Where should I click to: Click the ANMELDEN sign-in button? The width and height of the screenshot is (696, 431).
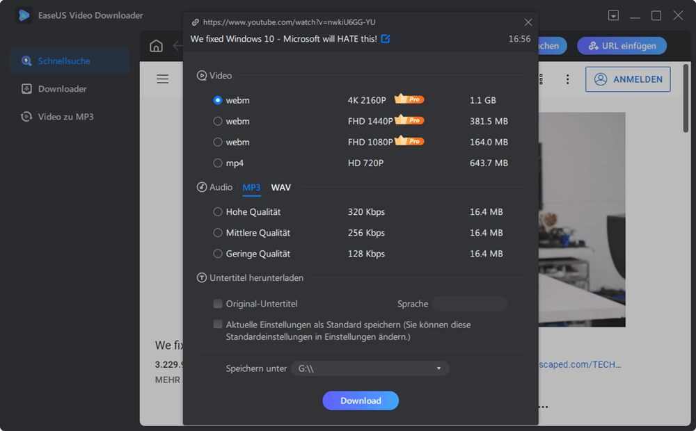(x=628, y=79)
